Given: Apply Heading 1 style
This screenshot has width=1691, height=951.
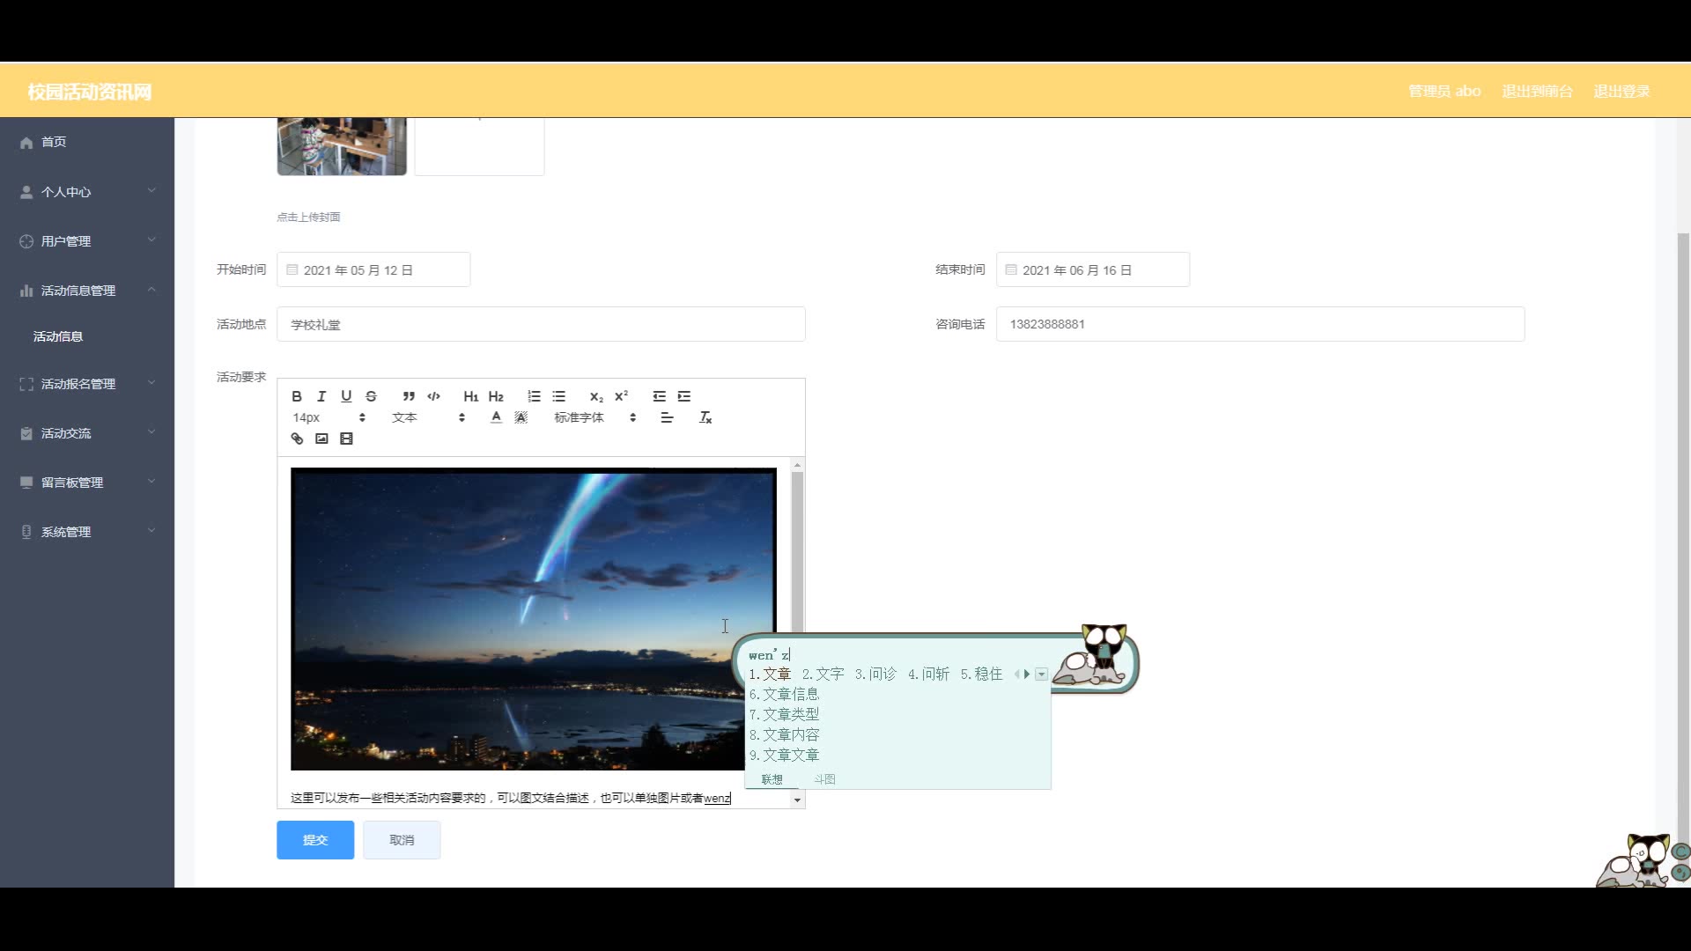Looking at the screenshot, I should (471, 396).
